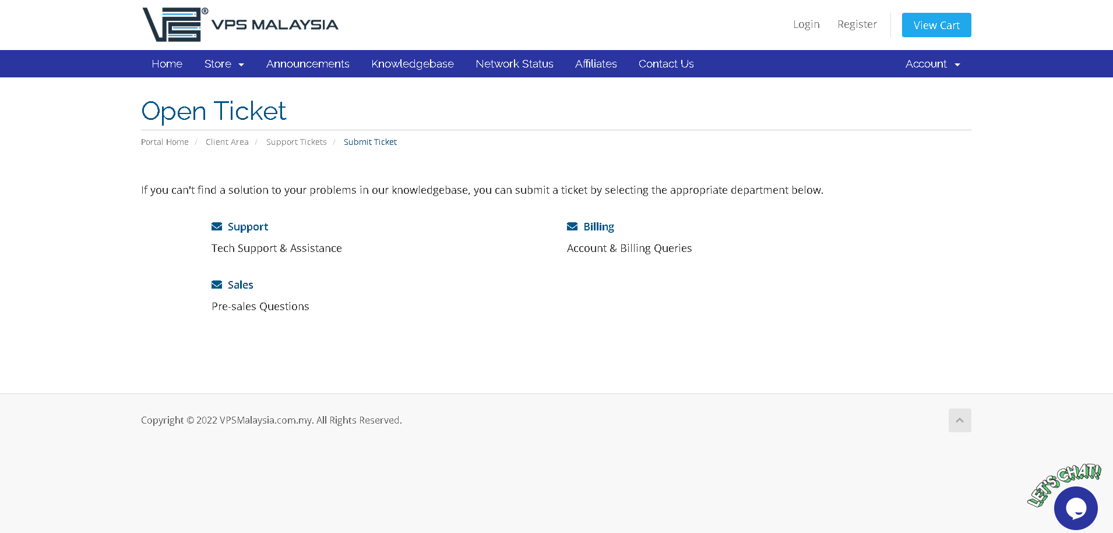Click the envelope icon beside Sales
This screenshot has width=1113, height=533.
tap(217, 285)
